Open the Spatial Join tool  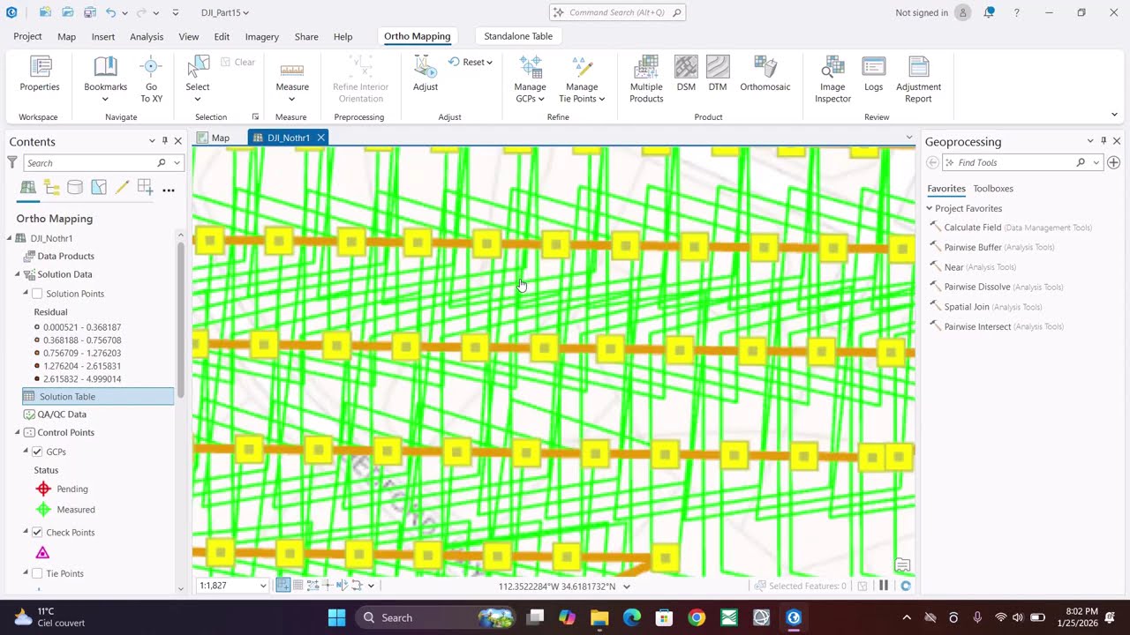tap(986, 307)
